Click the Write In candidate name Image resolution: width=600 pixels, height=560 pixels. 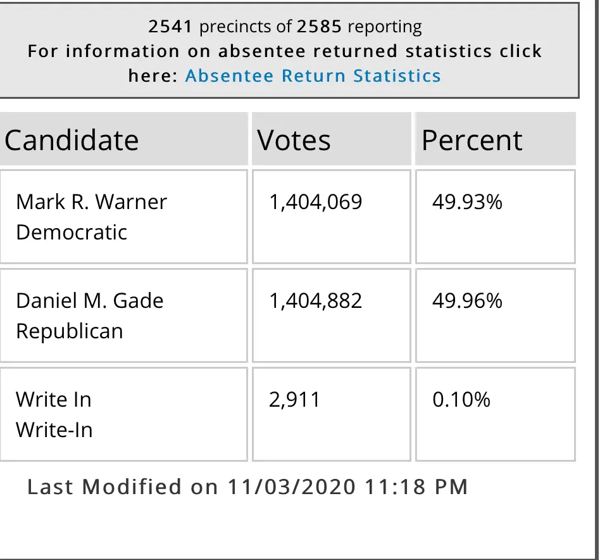(54, 400)
